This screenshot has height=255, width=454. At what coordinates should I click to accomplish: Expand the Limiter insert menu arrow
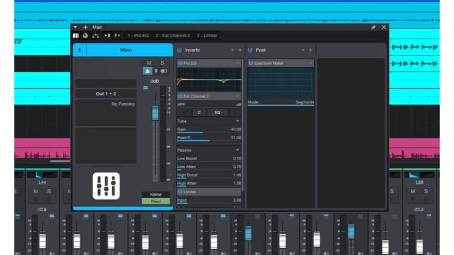(x=239, y=192)
